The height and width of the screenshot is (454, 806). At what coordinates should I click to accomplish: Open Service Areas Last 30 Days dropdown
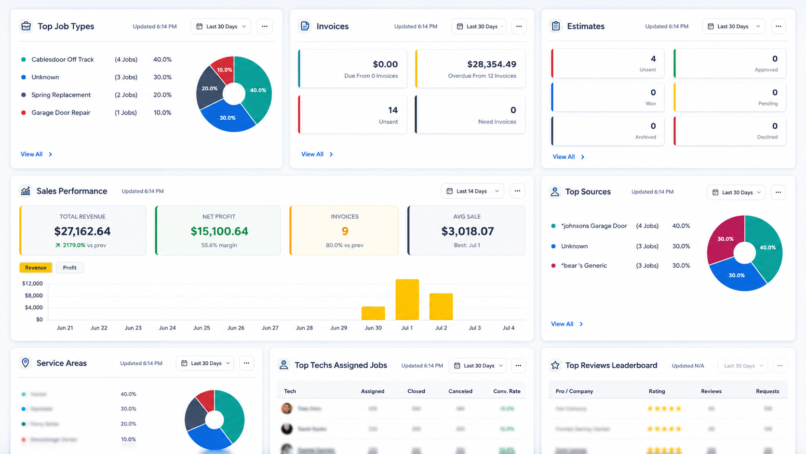(205, 363)
